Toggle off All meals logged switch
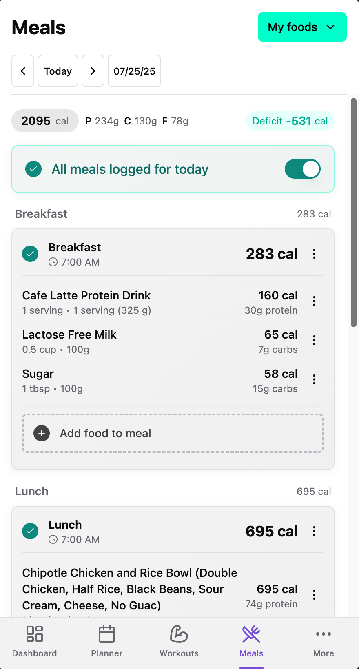Screen dimensions: 359x669 click(303, 169)
